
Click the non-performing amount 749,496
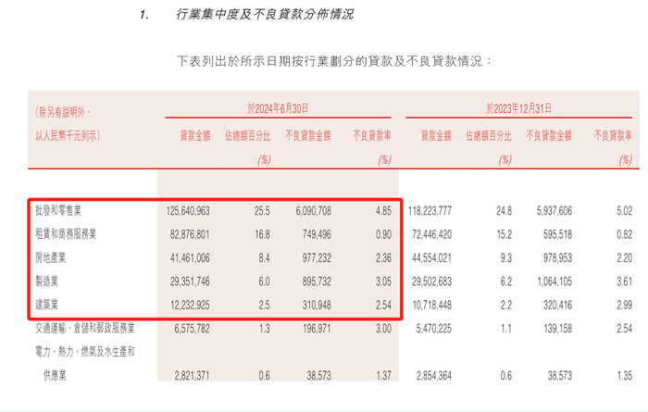point(317,235)
